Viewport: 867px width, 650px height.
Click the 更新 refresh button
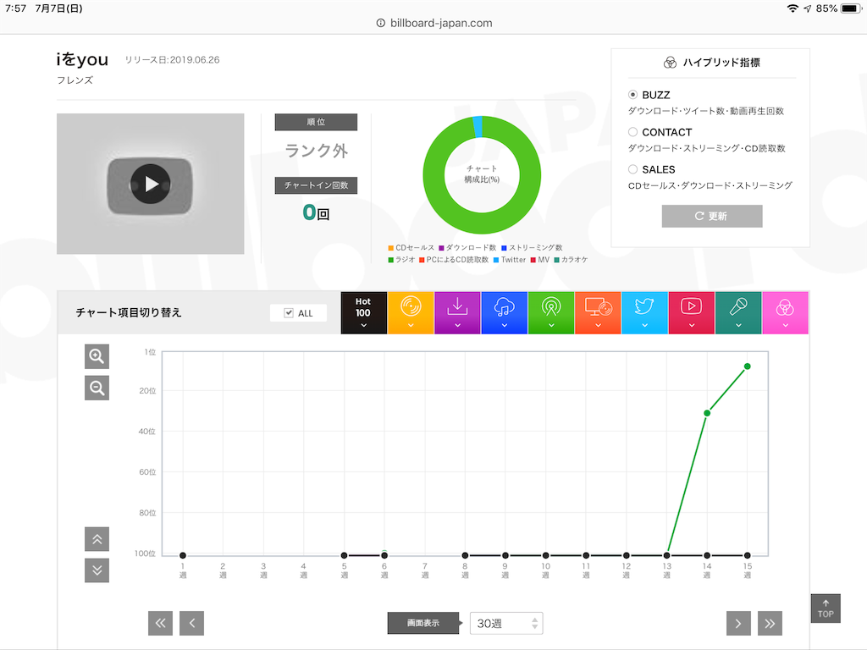(x=712, y=216)
